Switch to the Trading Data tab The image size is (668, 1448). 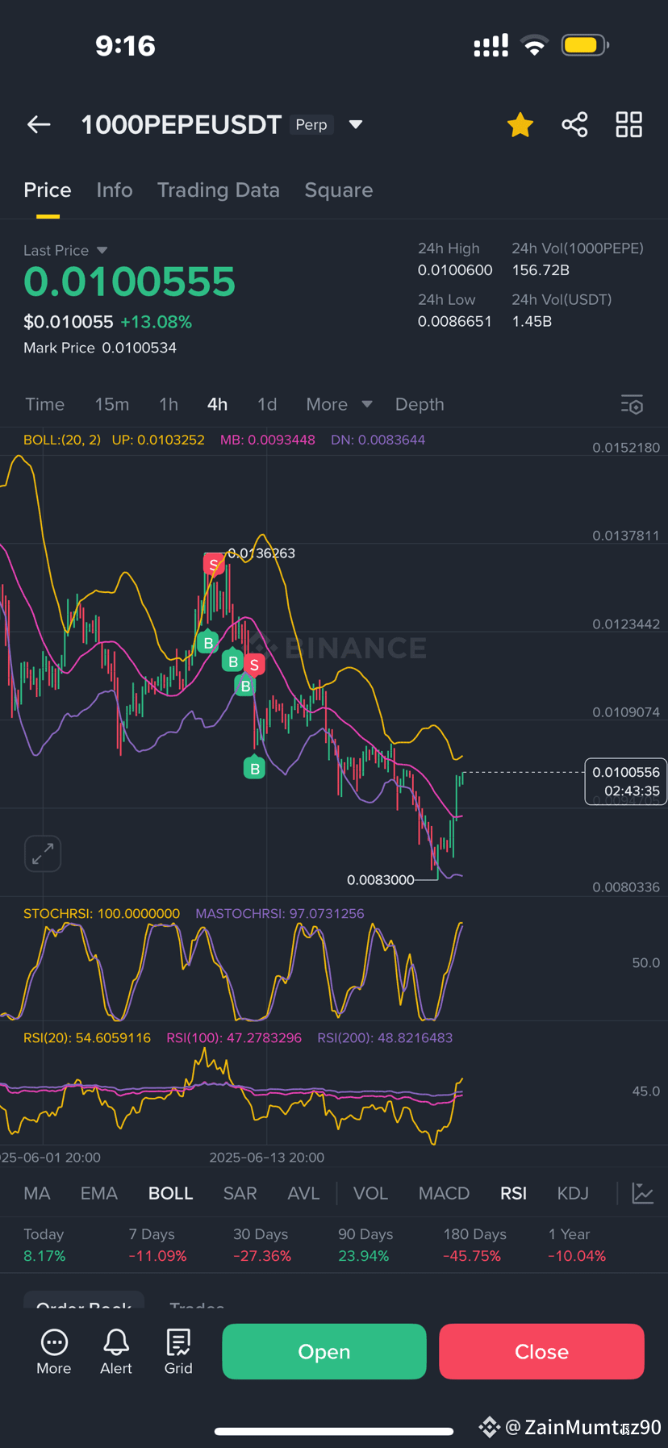(x=219, y=190)
